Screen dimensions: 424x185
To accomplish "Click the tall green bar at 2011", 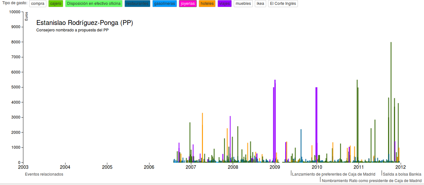I will point(357,123).
